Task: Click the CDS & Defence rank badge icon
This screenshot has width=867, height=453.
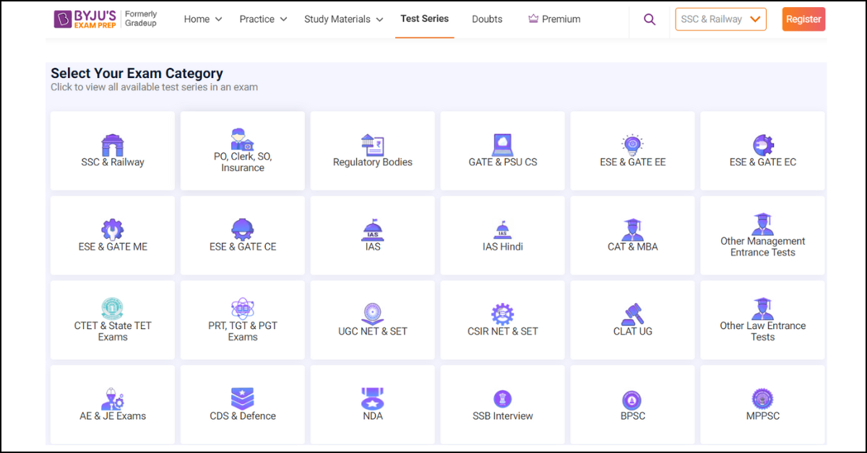Action: pos(242,398)
